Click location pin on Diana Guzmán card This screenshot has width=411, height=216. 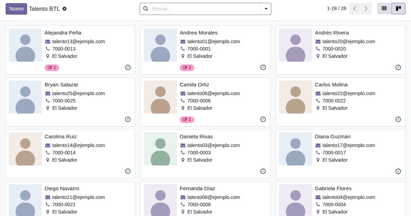click(x=318, y=160)
